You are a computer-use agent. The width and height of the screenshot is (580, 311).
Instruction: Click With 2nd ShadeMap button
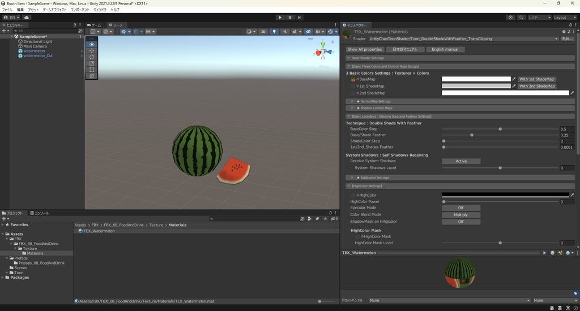click(537, 86)
